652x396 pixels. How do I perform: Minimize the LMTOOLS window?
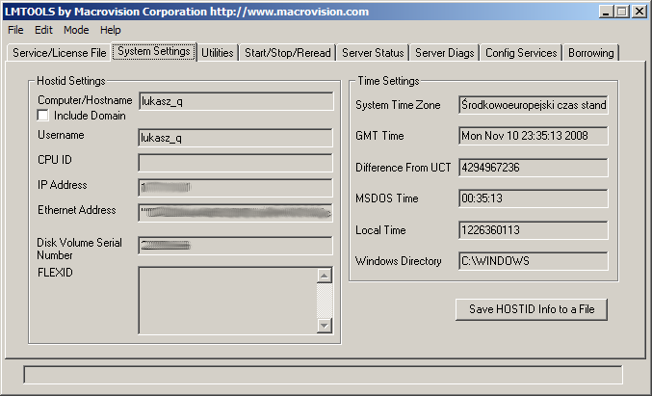click(607, 12)
